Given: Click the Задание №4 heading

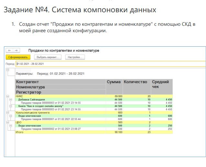Looking at the screenshot, I should click(x=80, y=10).
